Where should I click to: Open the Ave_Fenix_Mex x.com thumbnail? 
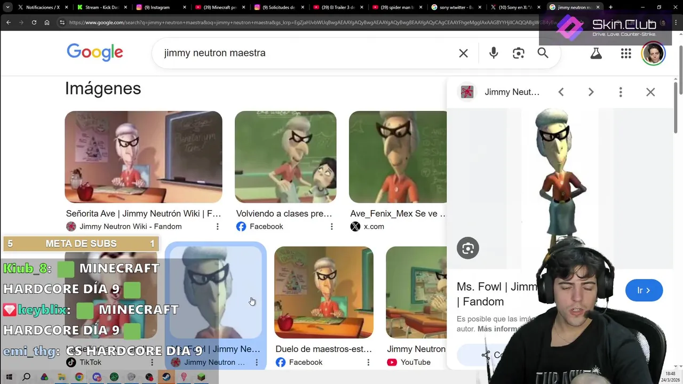398,157
